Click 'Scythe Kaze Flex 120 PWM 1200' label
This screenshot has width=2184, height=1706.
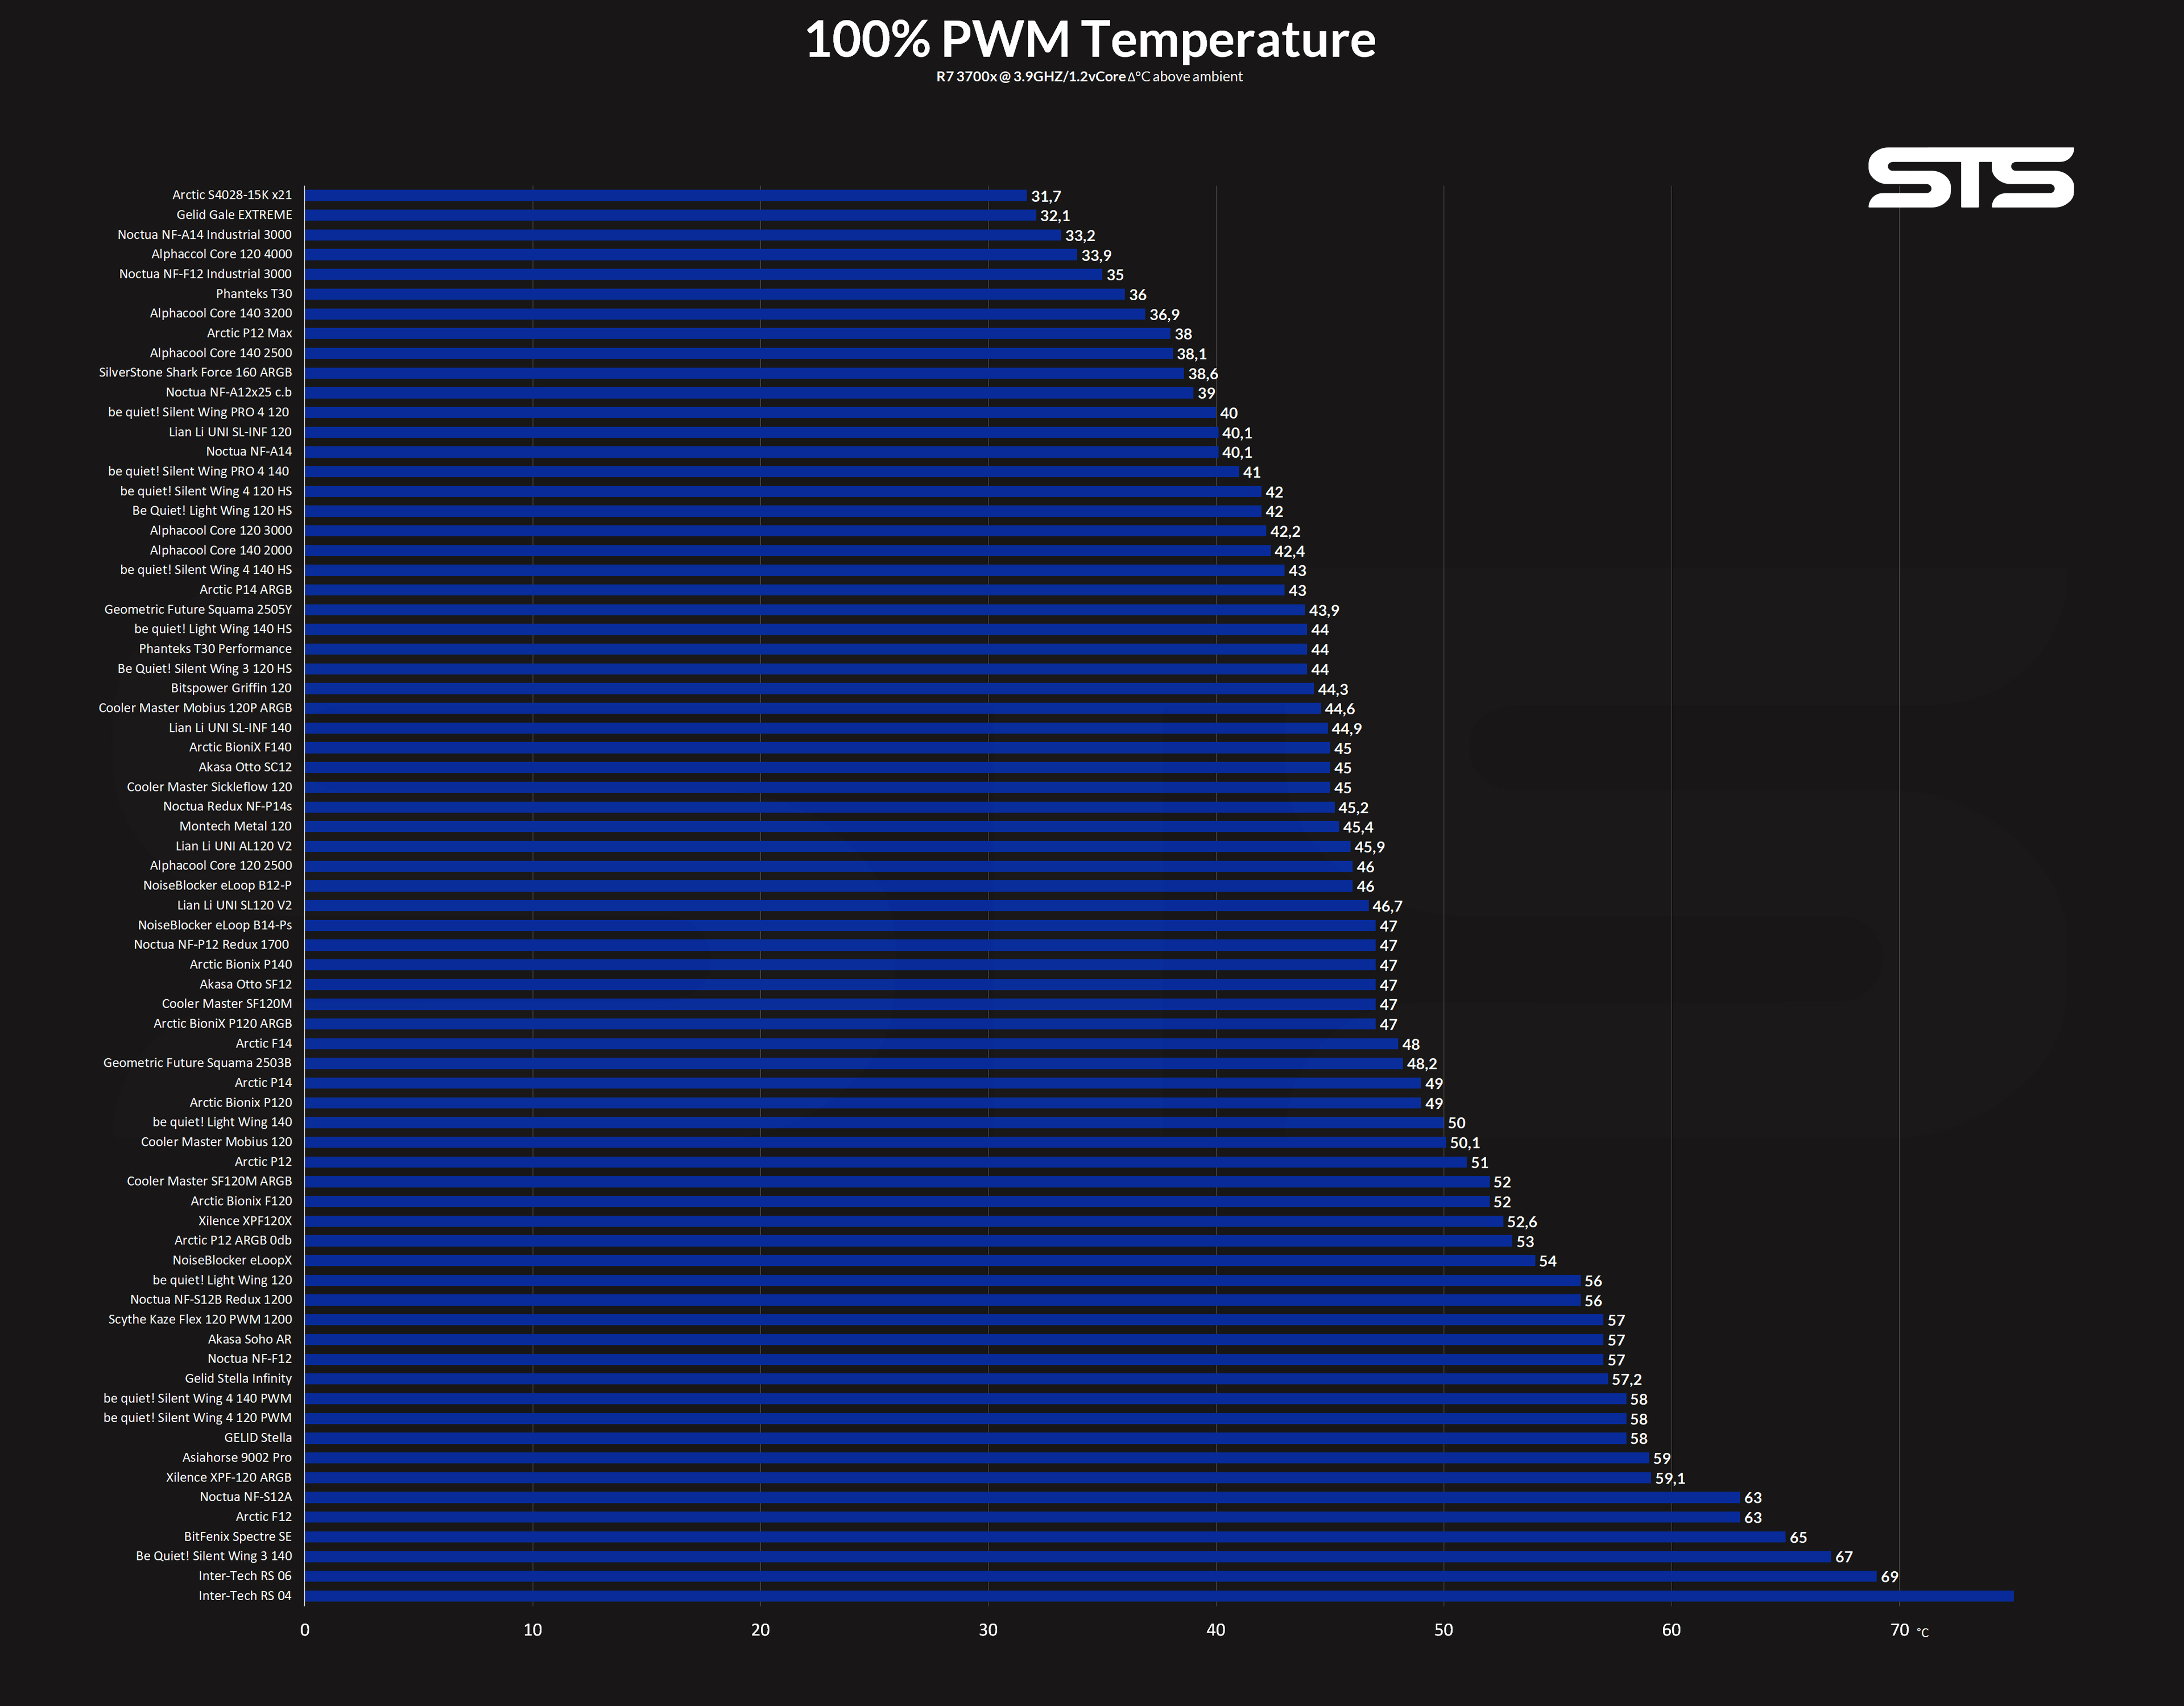click(200, 1320)
